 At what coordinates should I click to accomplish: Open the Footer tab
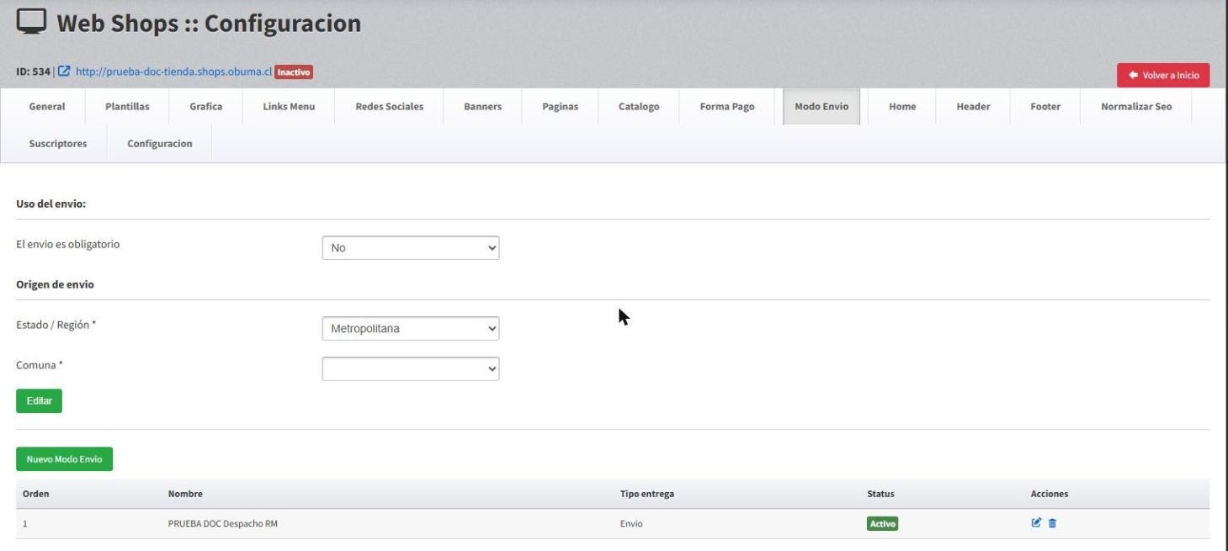(1045, 107)
